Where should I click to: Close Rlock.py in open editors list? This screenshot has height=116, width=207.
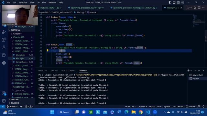coord(13,26)
